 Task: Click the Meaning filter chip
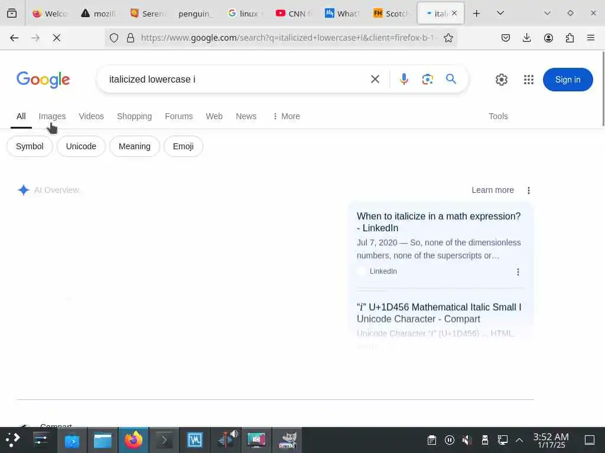click(134, 146)
